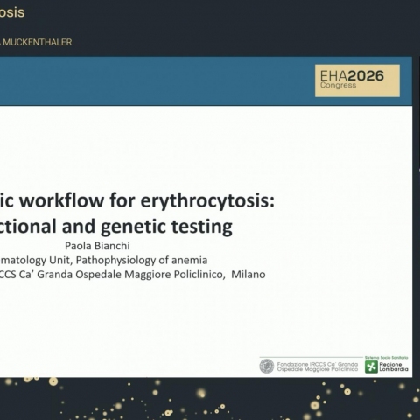Click the Fondazione IRCCS circular seal emblem
420x420 pixels.
(x=267, y=367)
